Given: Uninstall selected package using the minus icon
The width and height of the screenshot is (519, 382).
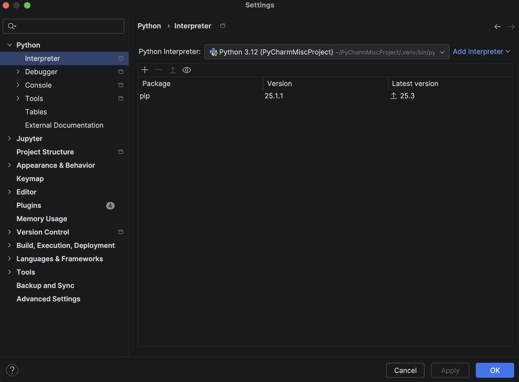Looking at the screenshot, I should (159, 70).
